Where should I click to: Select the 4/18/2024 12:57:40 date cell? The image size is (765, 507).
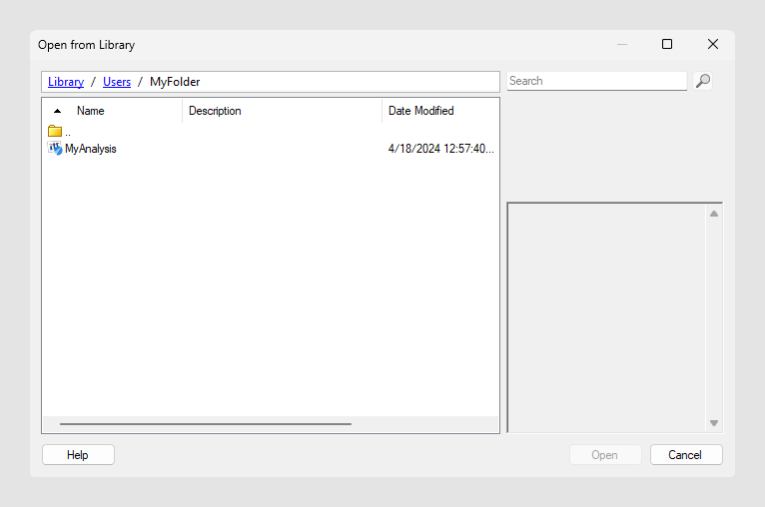(441, 149)
